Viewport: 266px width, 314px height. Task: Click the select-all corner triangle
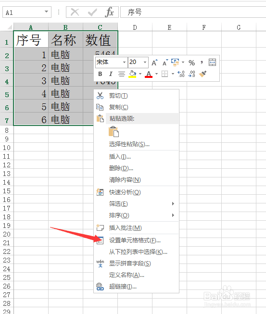10,27
